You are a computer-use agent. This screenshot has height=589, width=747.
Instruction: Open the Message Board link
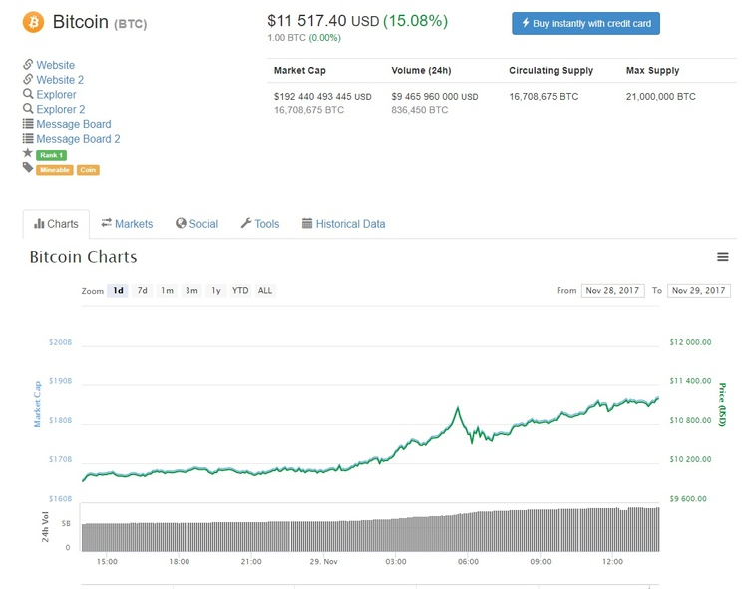click(74, 124)
